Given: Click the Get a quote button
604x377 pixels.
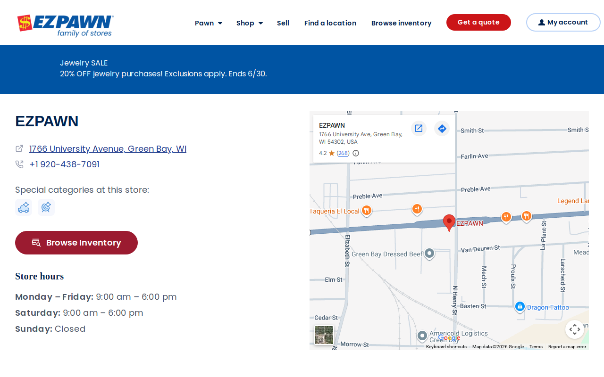Looking at the screenshot, I should pos(478,22).
